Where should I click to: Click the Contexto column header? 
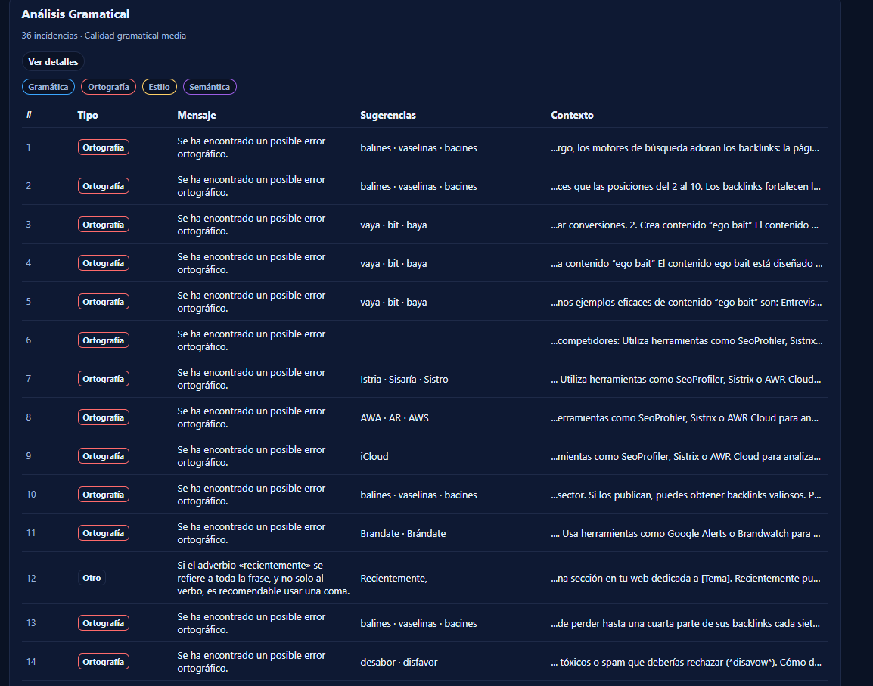click(573, 115)
